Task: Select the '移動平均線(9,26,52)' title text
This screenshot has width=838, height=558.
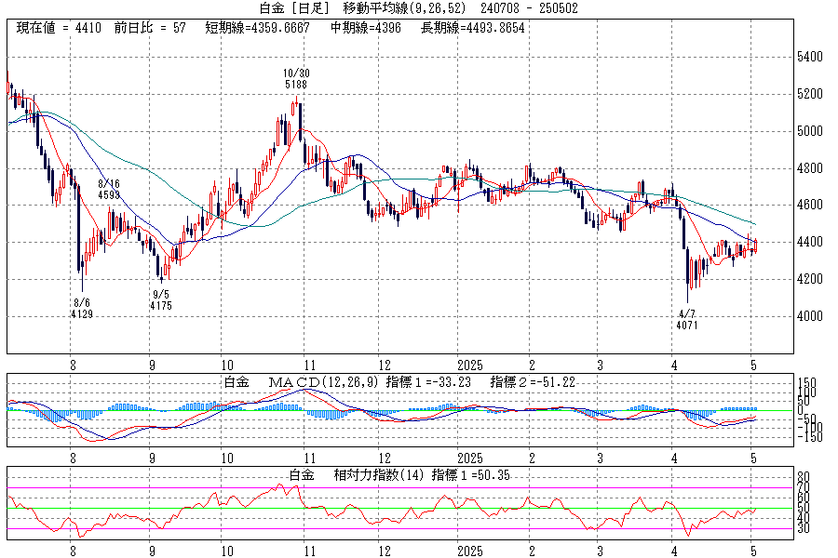Action: point(404,8)
